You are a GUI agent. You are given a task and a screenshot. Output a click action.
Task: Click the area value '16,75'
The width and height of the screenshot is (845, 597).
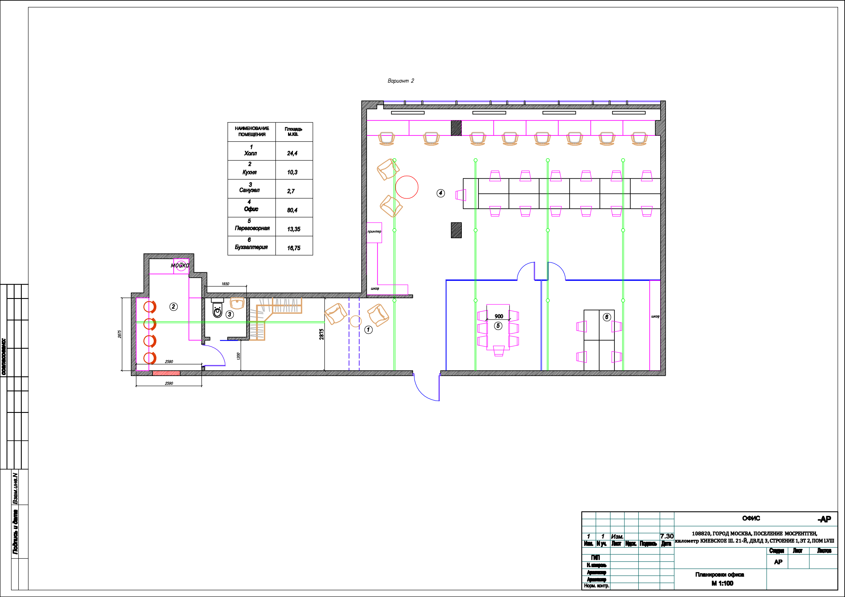pyautogui.click(x=294, y=248)
